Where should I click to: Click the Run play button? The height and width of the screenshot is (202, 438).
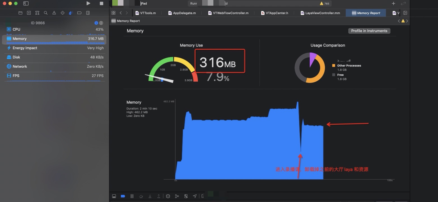[88, 3]
